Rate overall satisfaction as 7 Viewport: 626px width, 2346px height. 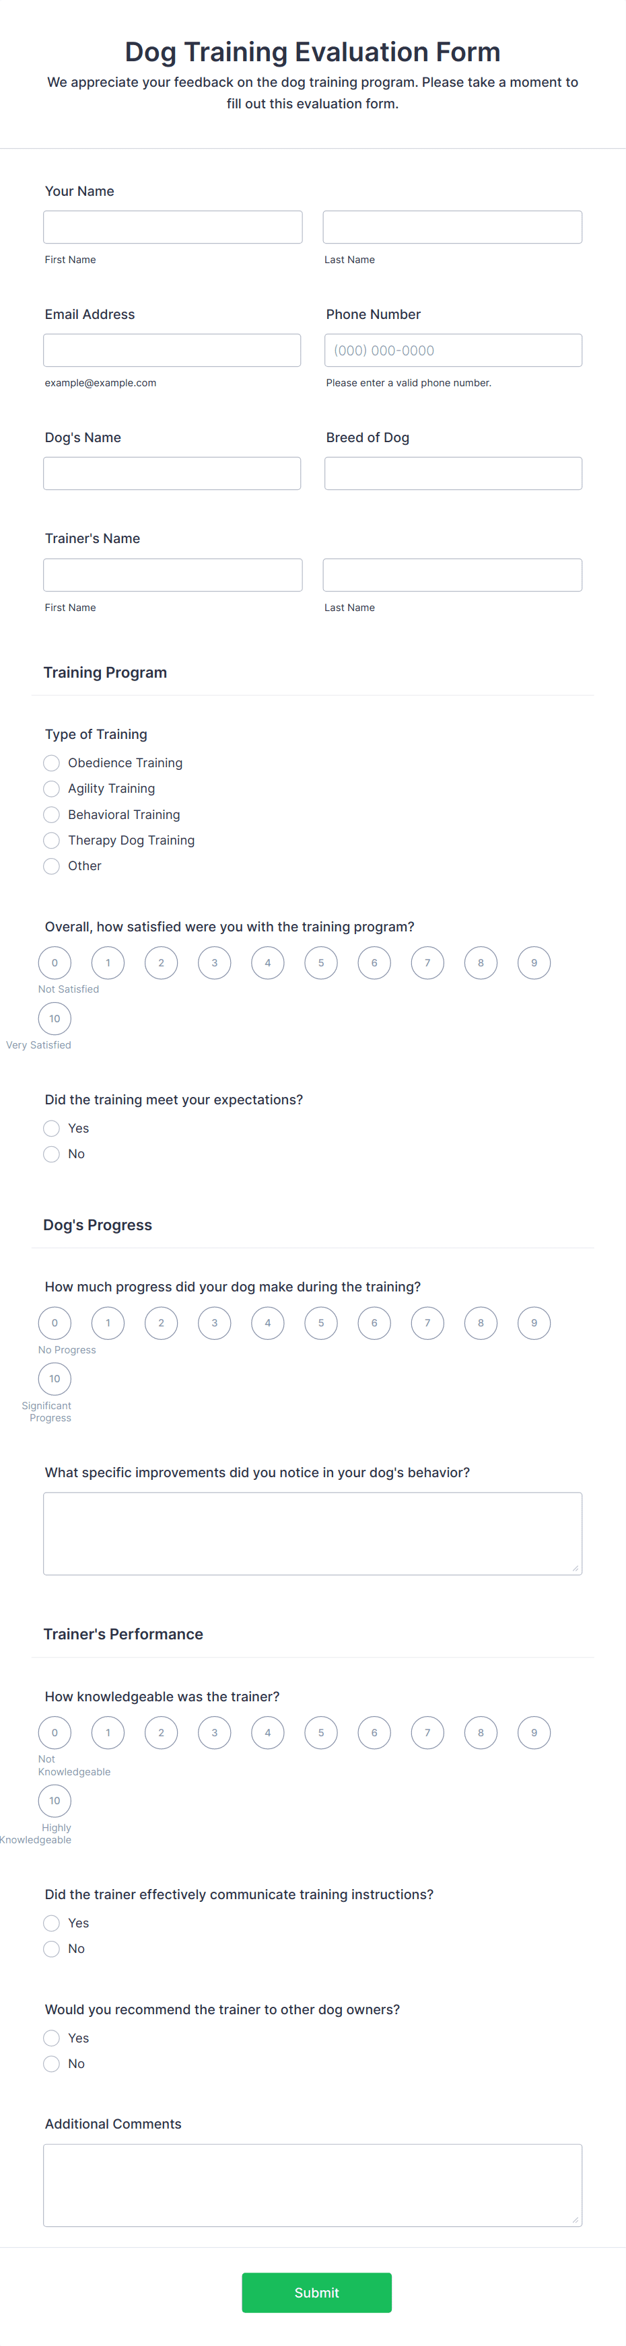click(427, 962)
